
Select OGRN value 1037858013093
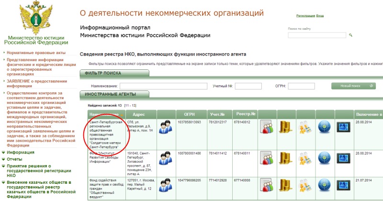189,122
